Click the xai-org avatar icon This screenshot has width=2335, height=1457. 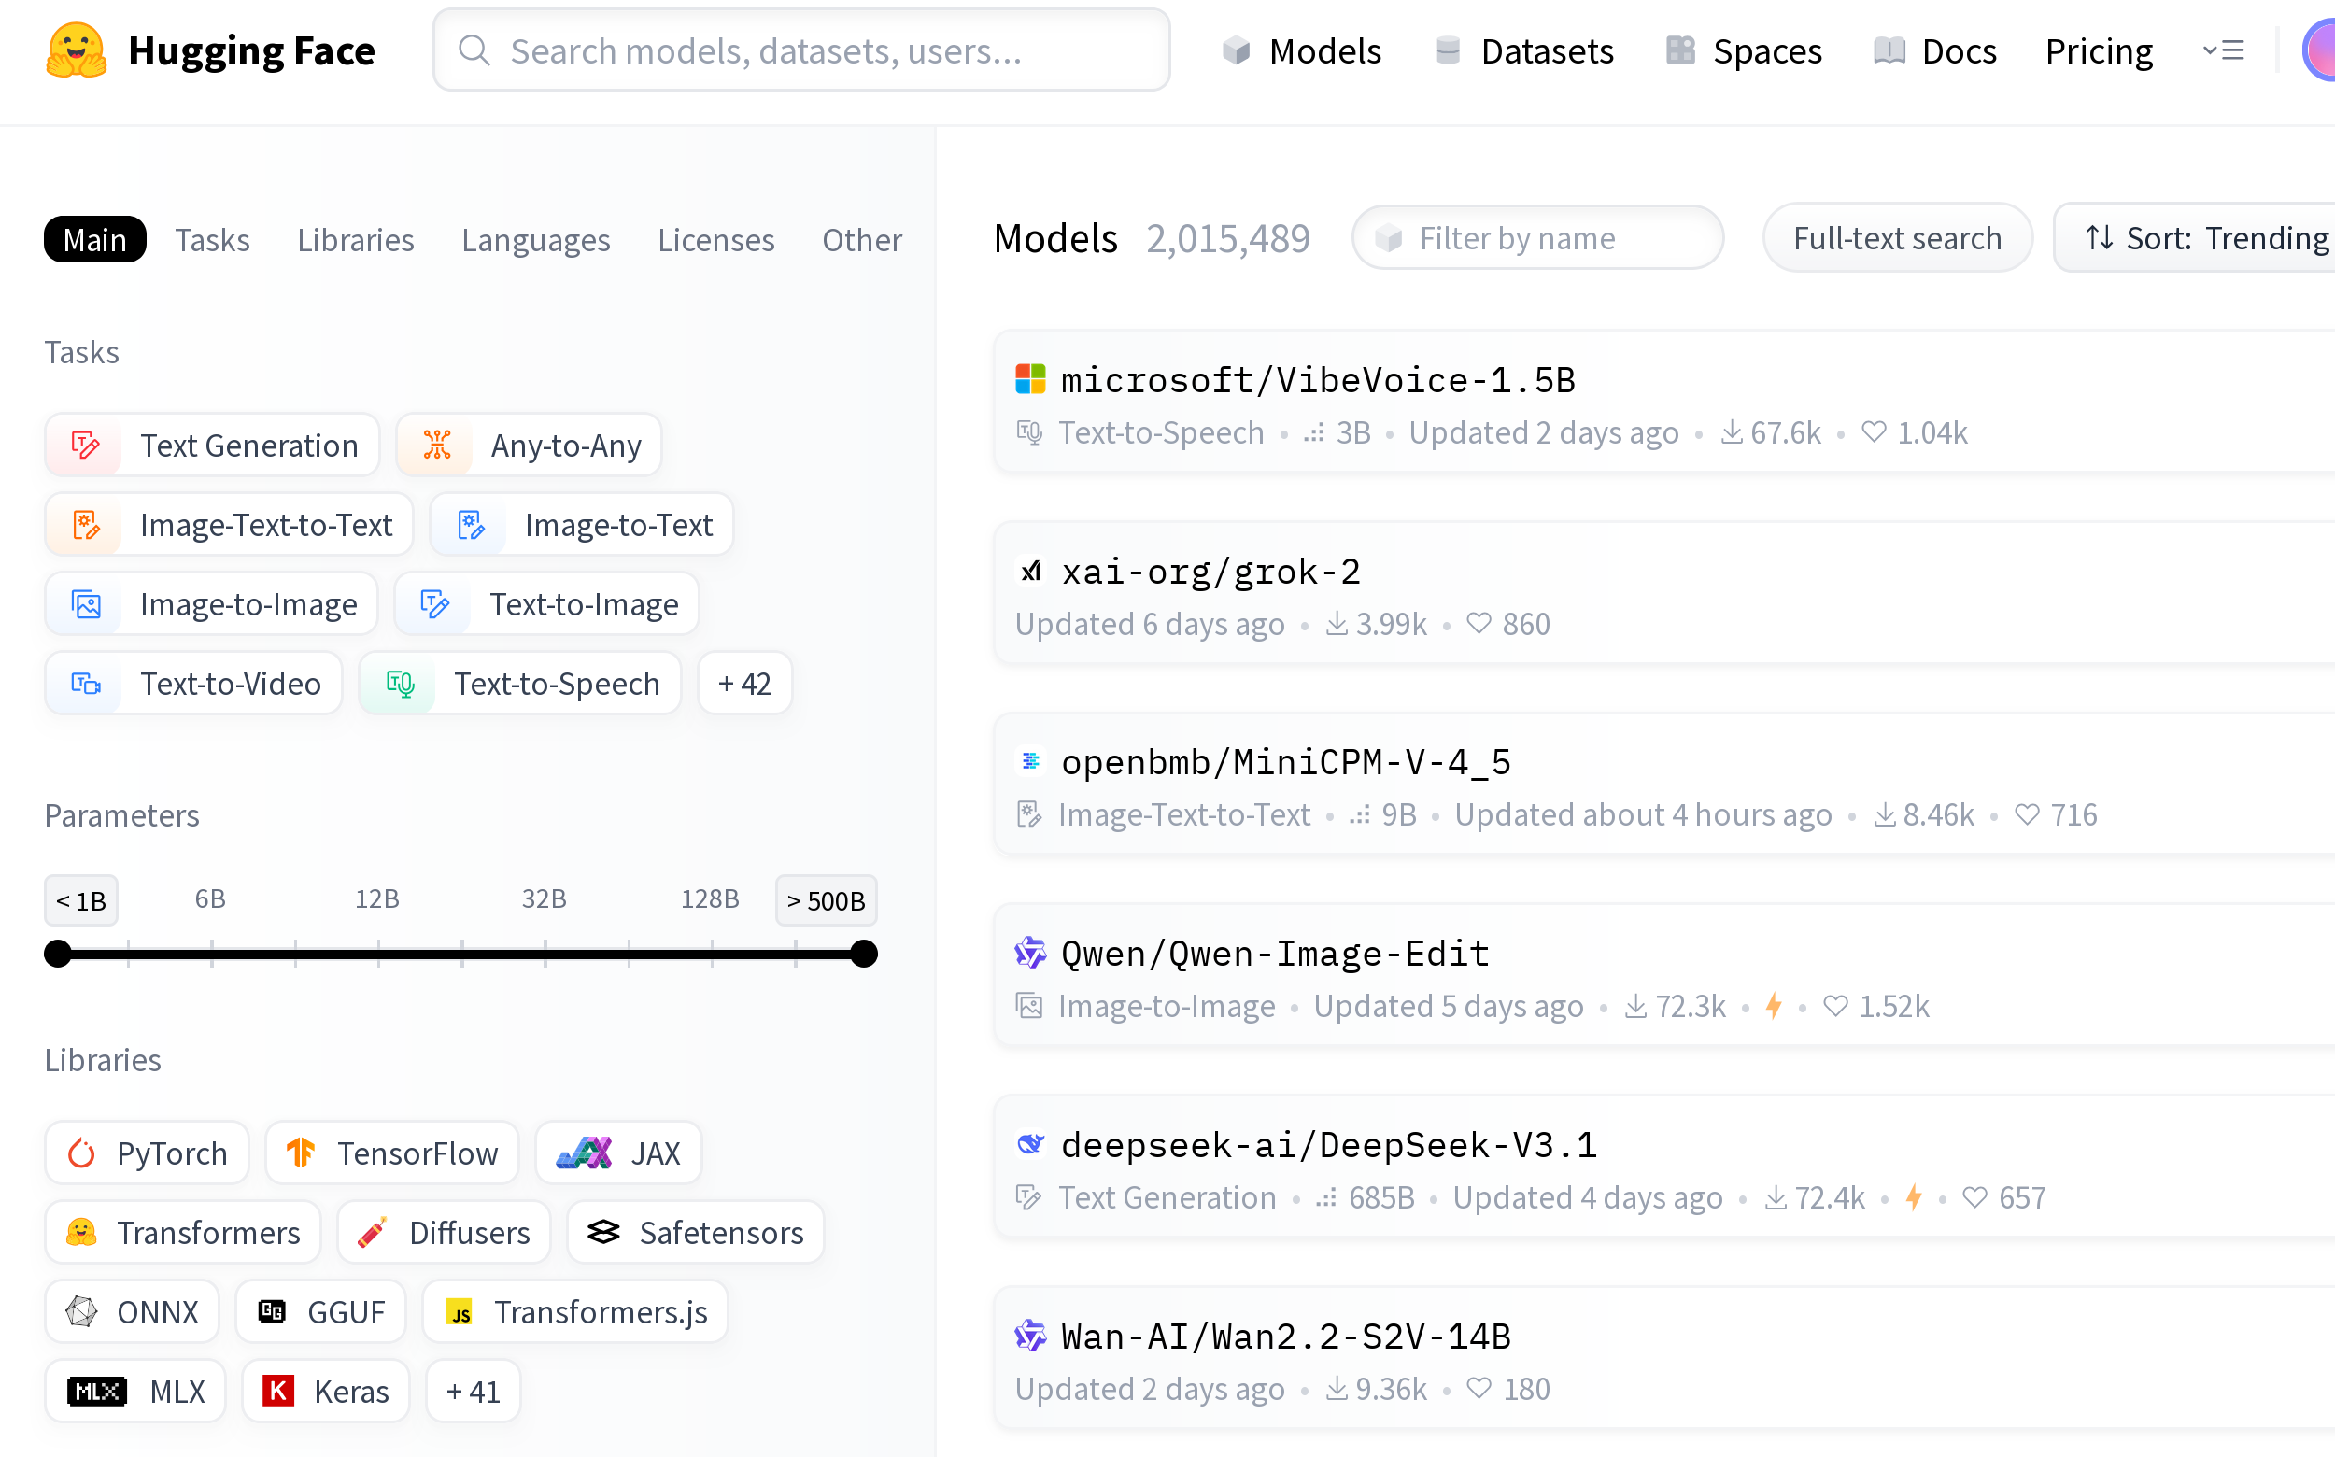1030,572
